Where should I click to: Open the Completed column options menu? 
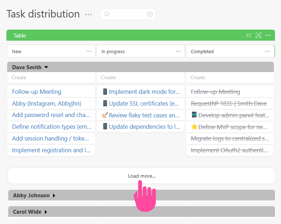[x=268, y=51]
